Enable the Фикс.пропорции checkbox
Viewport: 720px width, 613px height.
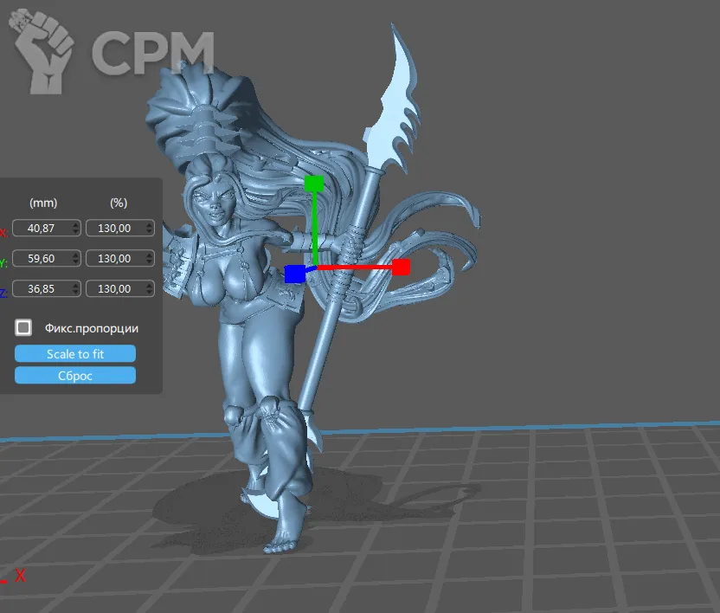tap(24, 327)
